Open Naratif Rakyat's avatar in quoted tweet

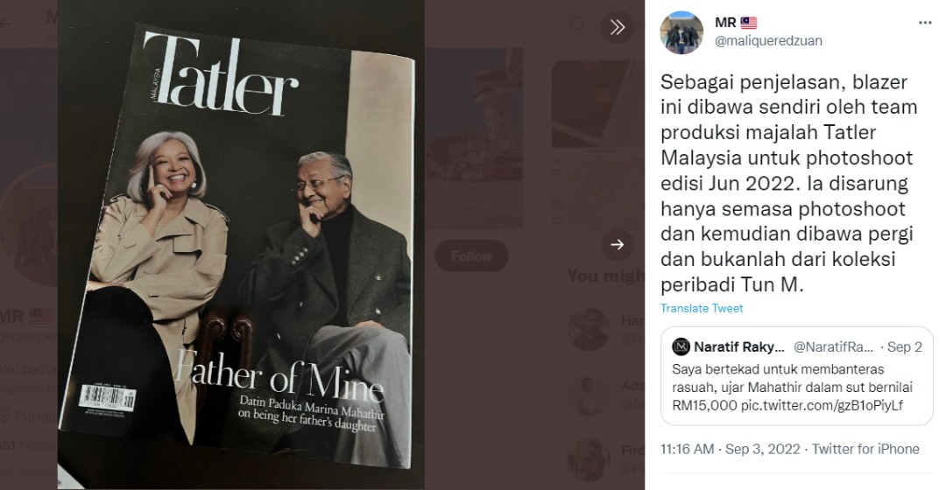pyautogui.click(x=681, y=346)
